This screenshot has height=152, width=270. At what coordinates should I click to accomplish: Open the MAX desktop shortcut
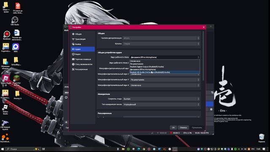[x=16, y=48]
